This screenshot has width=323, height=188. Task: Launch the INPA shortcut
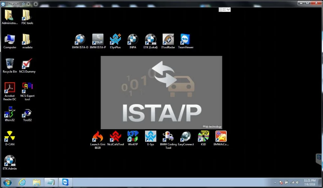click(x=133, y=41)
